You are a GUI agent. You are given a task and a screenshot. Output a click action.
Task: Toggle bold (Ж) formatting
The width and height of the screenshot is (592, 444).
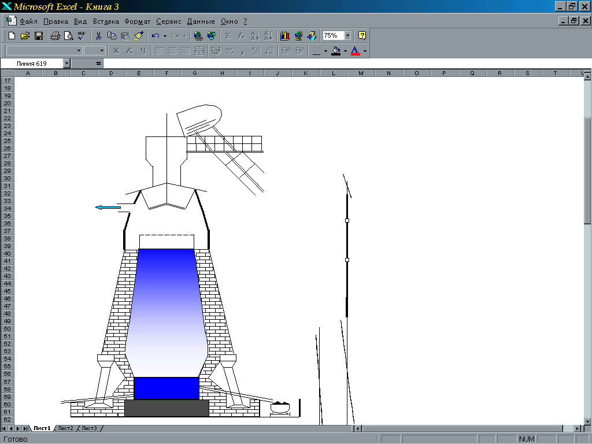(116, 51)
